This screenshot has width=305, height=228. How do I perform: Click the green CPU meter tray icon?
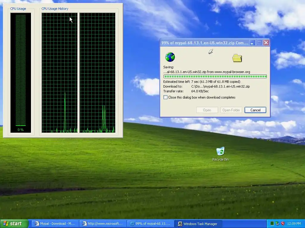[272, 224]
